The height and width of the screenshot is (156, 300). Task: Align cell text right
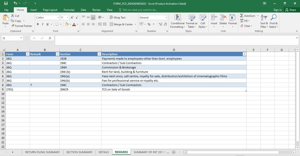tap(93, 24)
